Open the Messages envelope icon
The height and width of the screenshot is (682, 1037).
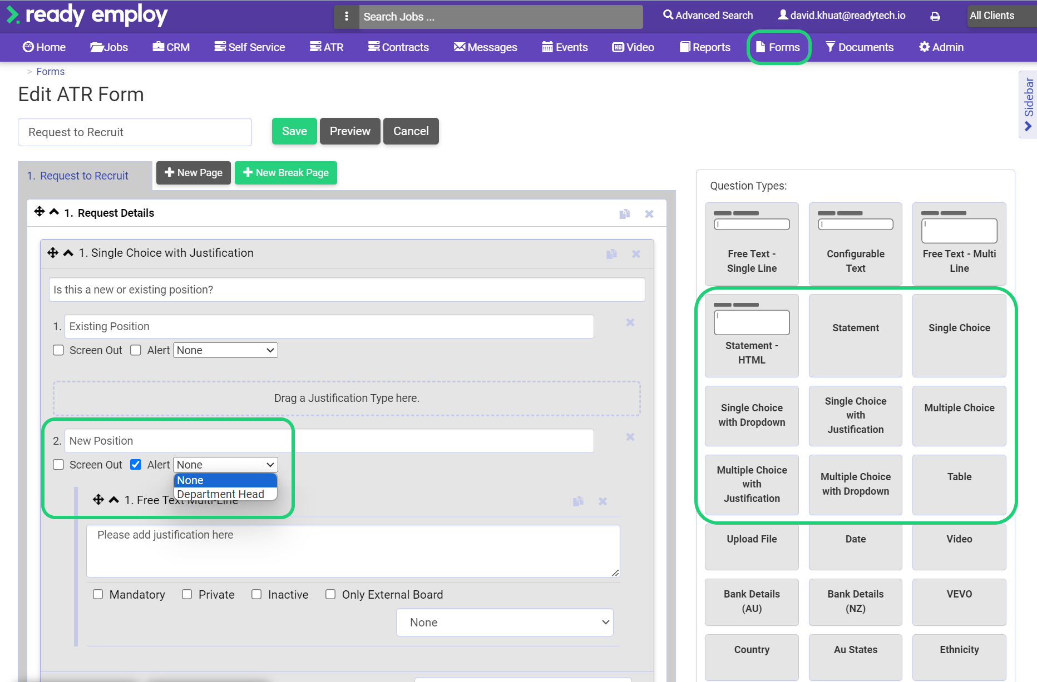(460, 47)
